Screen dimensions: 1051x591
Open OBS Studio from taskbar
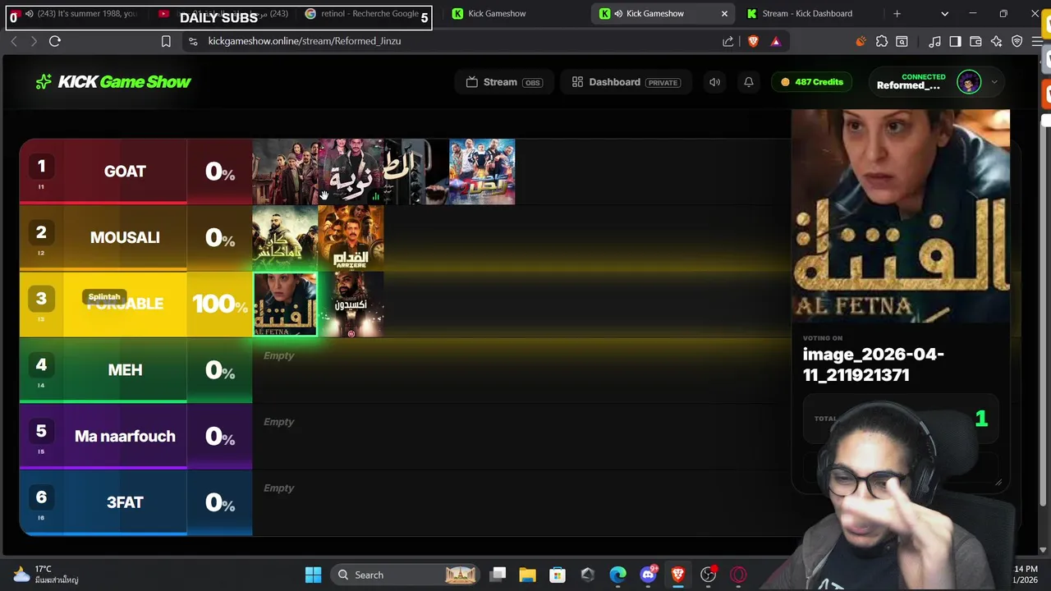tap(708, 575)
